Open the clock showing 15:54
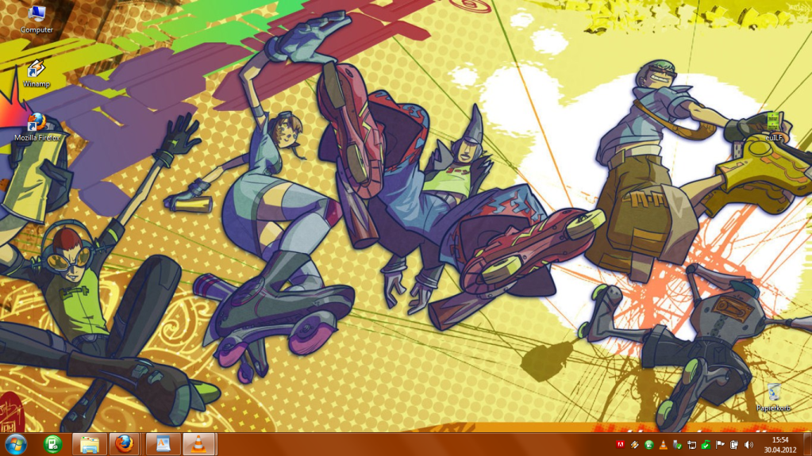The height and width of the screenshot is (456, 812). (779, 445)
